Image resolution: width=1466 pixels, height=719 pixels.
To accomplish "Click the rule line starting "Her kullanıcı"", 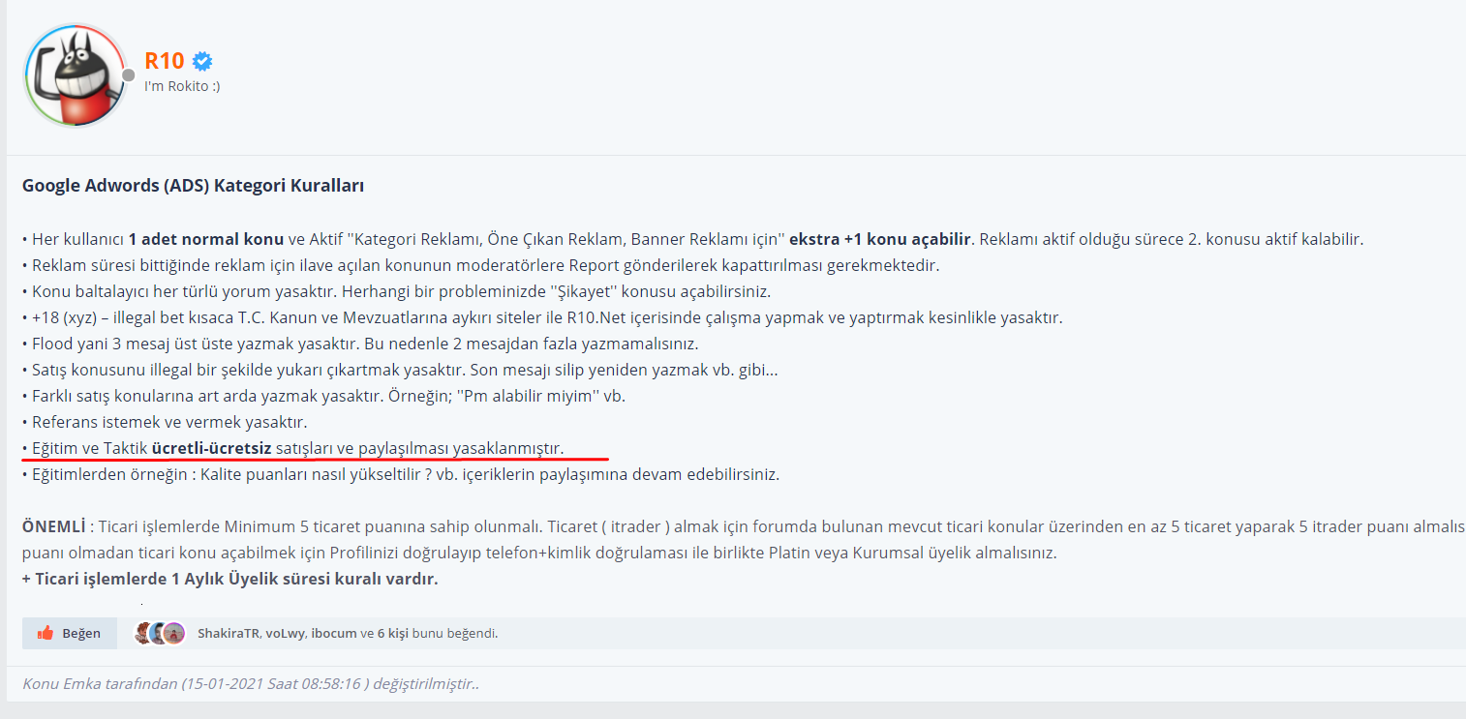I will point(692,239).
